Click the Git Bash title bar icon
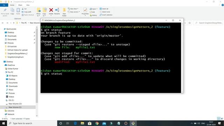The width and height of the screenshot is (224, 126). (43, 20)
